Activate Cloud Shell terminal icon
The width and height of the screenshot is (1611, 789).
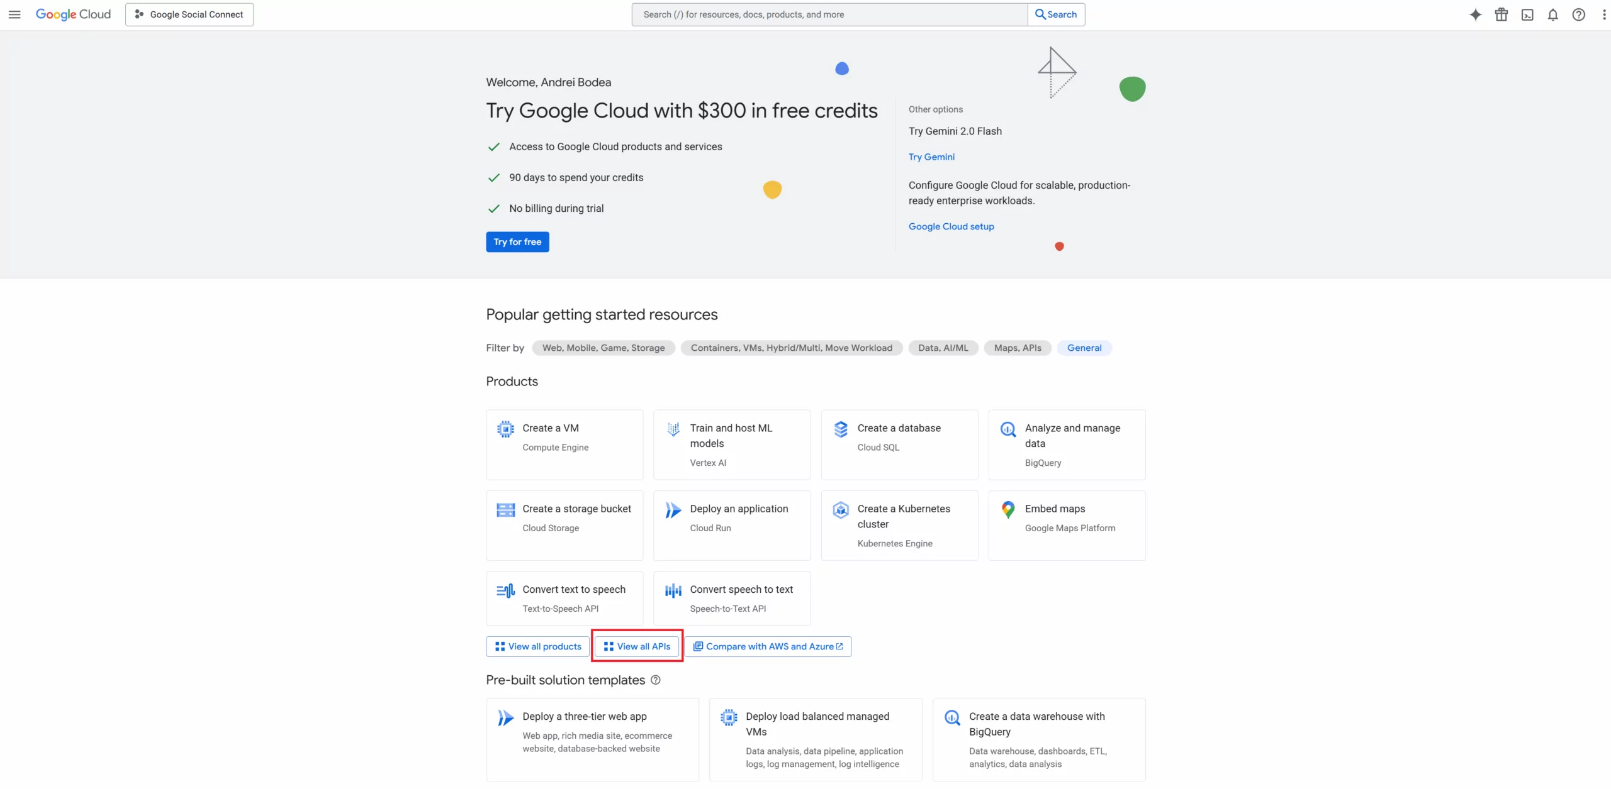click(x=1527, y=14)
